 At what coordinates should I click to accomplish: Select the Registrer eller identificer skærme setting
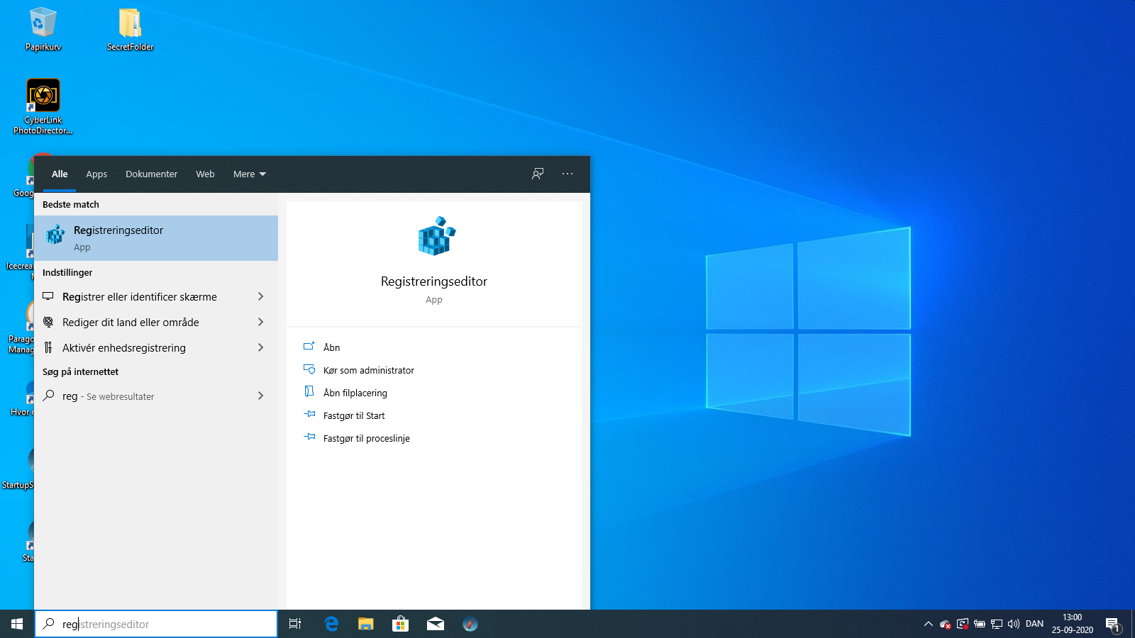(140, 296)
